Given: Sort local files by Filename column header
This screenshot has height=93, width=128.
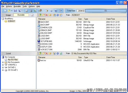Looking at the screenshot, I should click(x=53, y=57).
